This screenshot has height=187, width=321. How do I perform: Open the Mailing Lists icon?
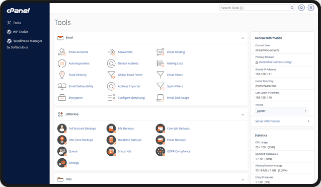tap(160, 64)
